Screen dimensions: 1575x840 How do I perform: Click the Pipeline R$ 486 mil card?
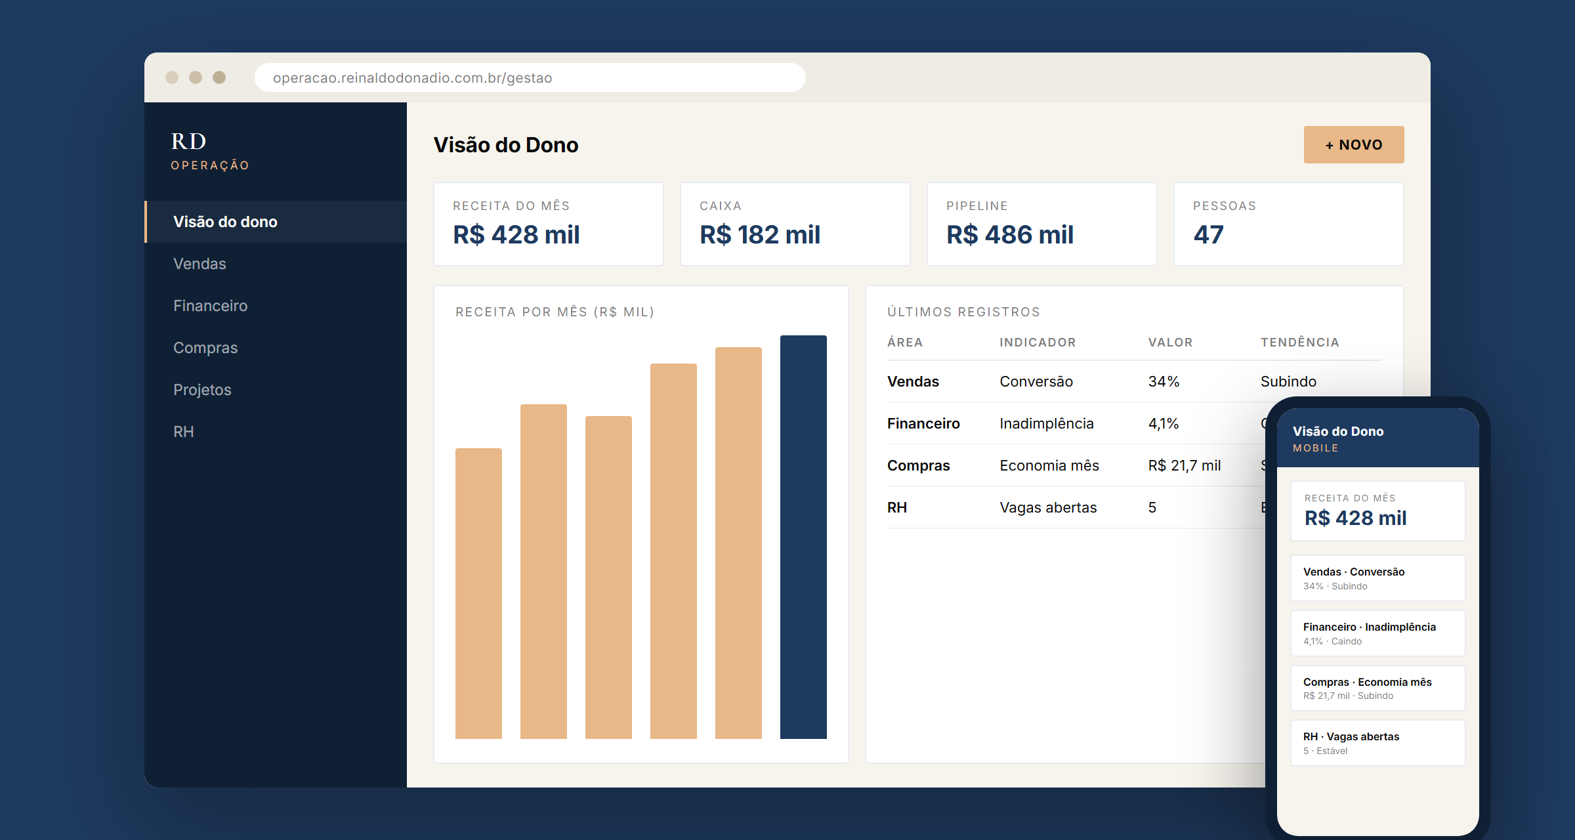tap(1042, 224)
